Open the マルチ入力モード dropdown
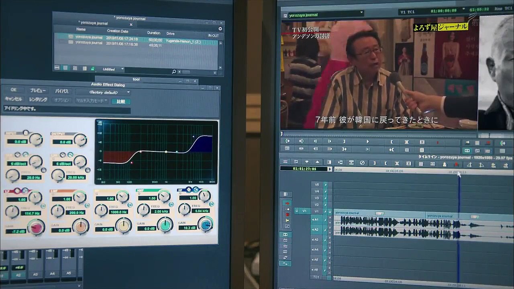This screenshot has width=514, height=289. click(92, 101)
